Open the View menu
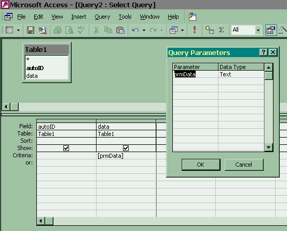 point(57,17)
